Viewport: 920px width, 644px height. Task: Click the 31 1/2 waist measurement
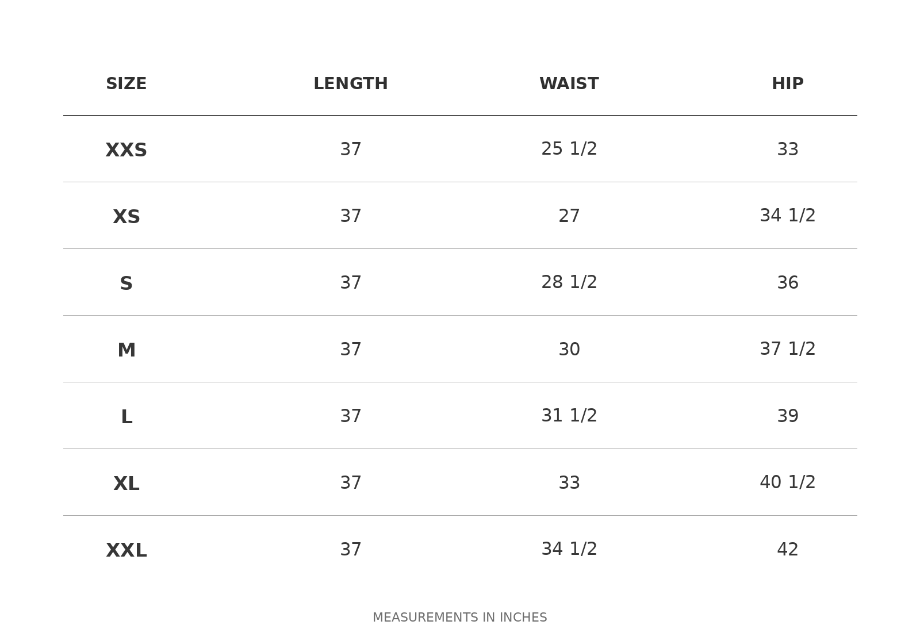569,416
